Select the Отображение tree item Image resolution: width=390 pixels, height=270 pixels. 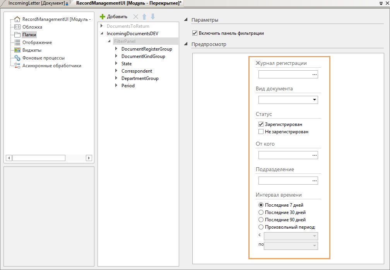tap(37, 42)
